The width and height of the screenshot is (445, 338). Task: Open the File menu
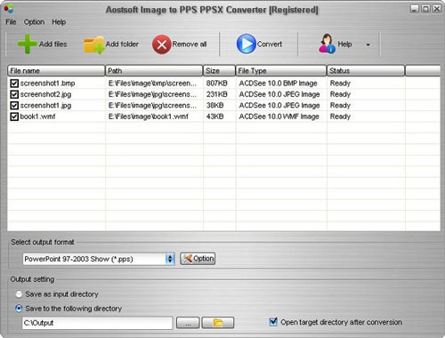click(x=11, y=22)
